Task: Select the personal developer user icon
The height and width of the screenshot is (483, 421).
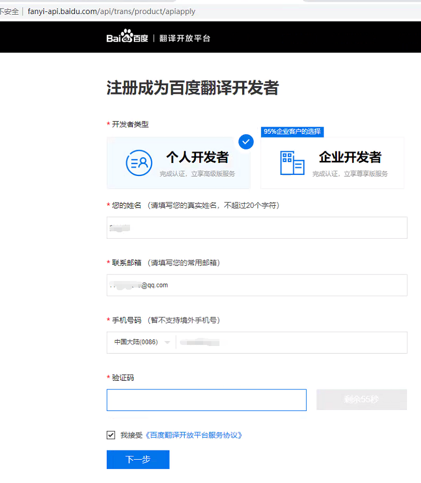Action: tap(139, 162)
